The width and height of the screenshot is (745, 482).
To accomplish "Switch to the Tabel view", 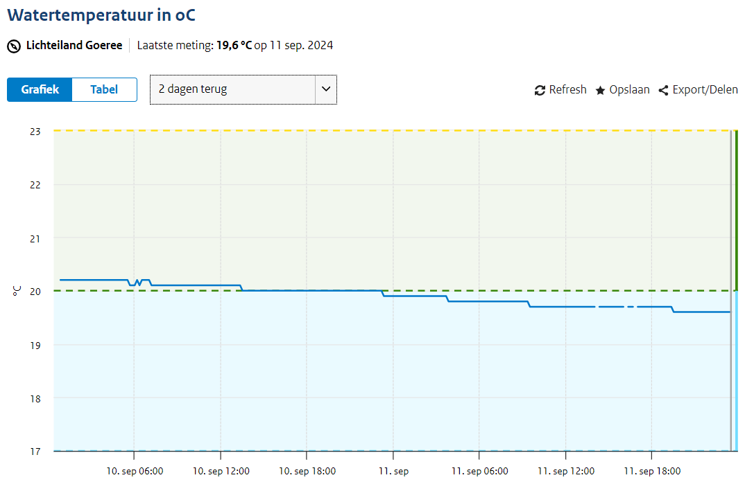I will point(104,89).
